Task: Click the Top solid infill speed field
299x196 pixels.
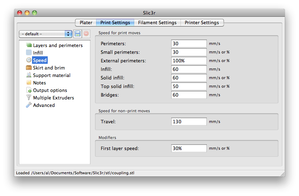Action: click(189, 86)
